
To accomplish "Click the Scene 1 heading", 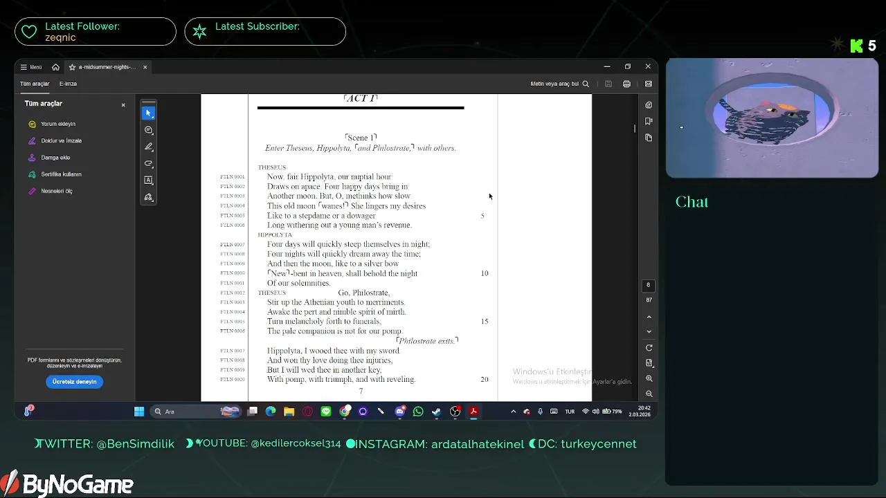I will pyautogui.click(x=361, y=138).
